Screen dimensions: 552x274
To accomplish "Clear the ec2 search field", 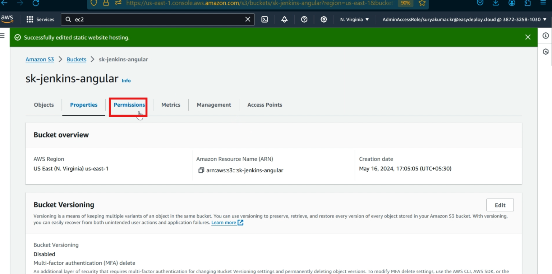I will coord(247,19).
